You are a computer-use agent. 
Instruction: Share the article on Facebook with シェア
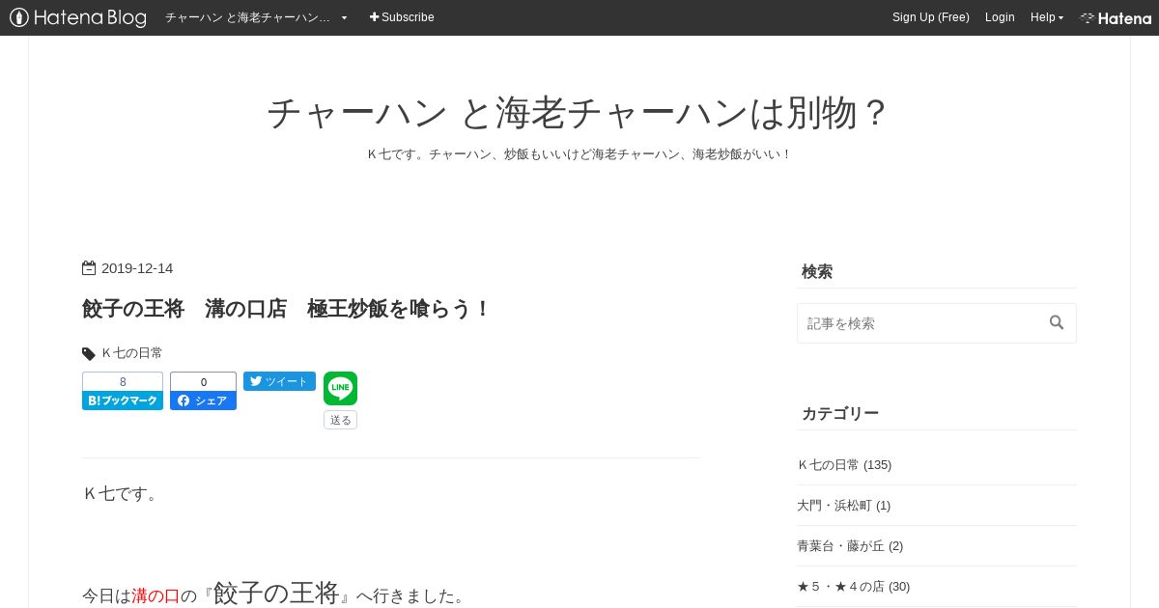pos(203,401)
